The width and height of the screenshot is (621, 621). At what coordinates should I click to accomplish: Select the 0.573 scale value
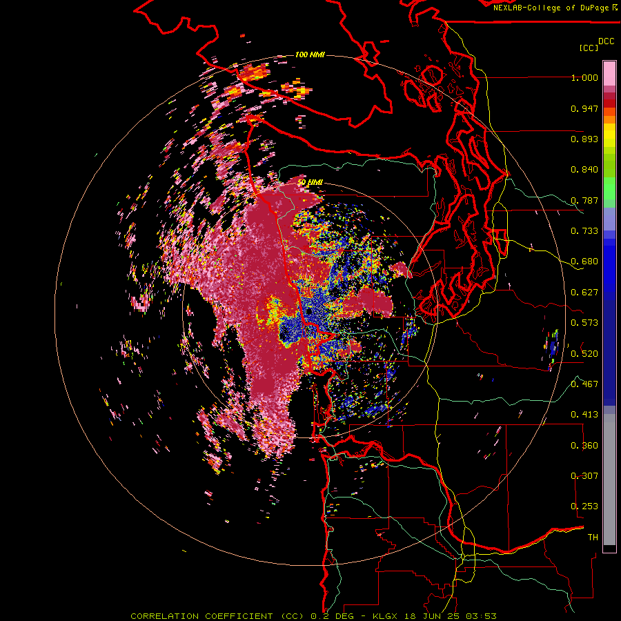tap(584, 323)
